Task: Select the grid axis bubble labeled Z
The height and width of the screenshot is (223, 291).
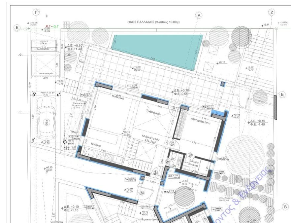Action: pyautogui.click(x=272, y=13)
